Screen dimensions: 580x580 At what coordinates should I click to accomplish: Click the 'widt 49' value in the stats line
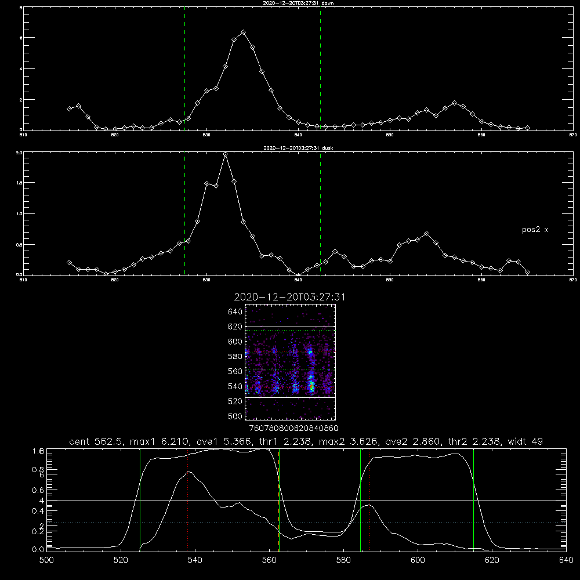[525, 441]
